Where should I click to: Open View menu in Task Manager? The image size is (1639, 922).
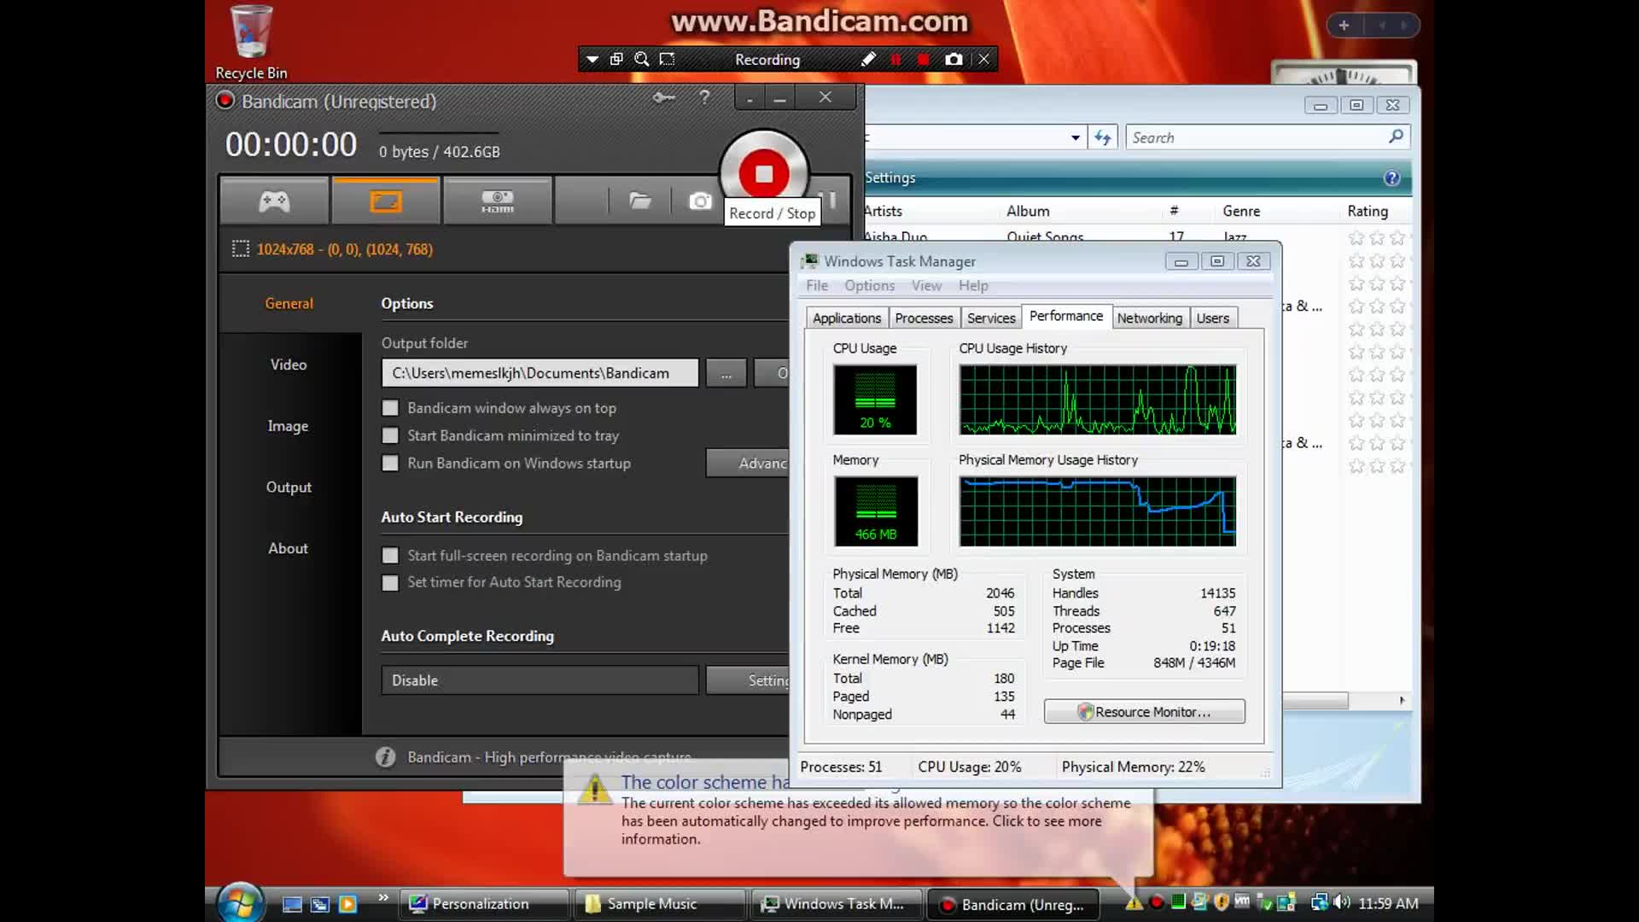click(x=926, y=285)
